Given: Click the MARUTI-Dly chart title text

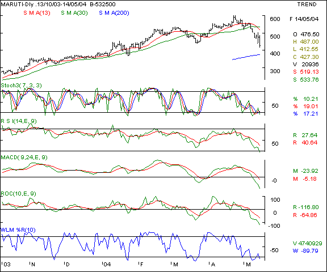Looking at the screenshot, I should [58, 4].
